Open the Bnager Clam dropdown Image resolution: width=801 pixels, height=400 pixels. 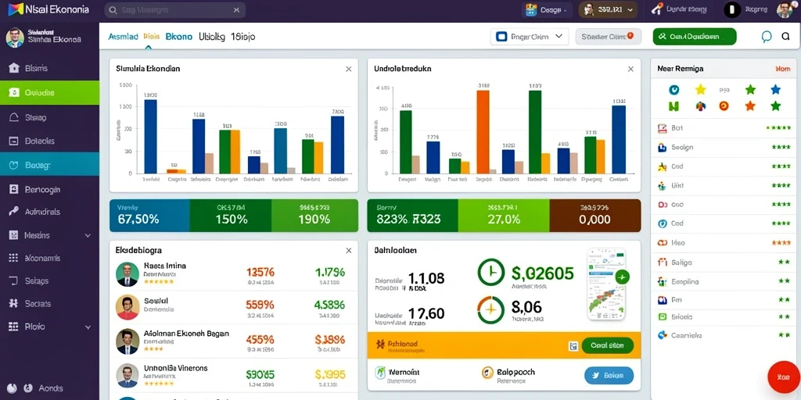tap(530, 37)
